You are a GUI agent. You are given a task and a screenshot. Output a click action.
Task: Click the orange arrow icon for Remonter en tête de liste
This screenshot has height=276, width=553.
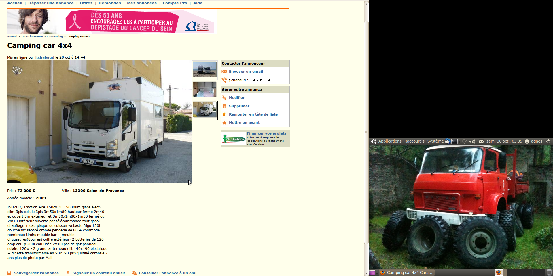tap(224, 114)
